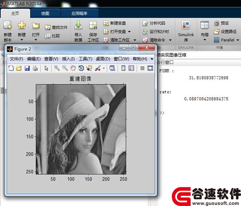Open the 编辑(E) menu
The width and height of the screenshot is (241, 206).
pos(34,59)
